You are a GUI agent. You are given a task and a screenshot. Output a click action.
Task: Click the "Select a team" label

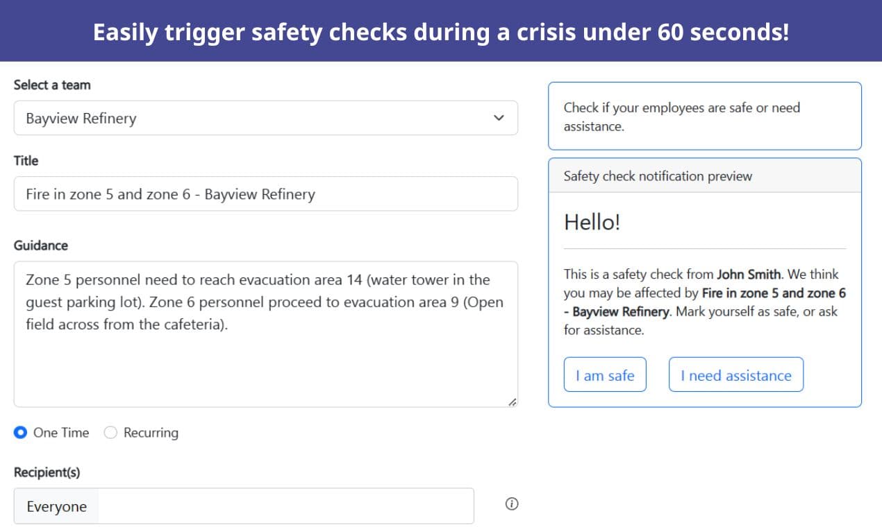pos(51,85)
